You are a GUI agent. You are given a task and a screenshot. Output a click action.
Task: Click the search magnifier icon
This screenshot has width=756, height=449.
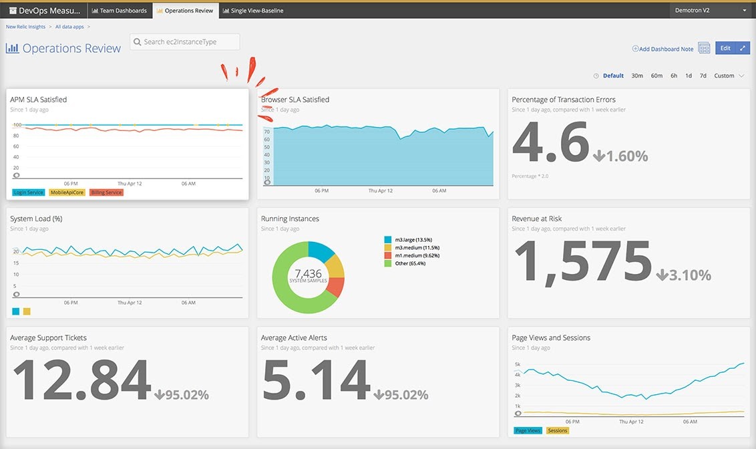point(138,42)
